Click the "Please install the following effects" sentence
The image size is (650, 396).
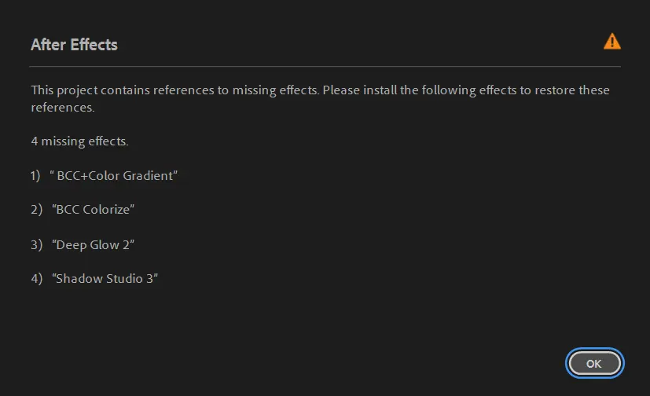[x=465, y=90]
